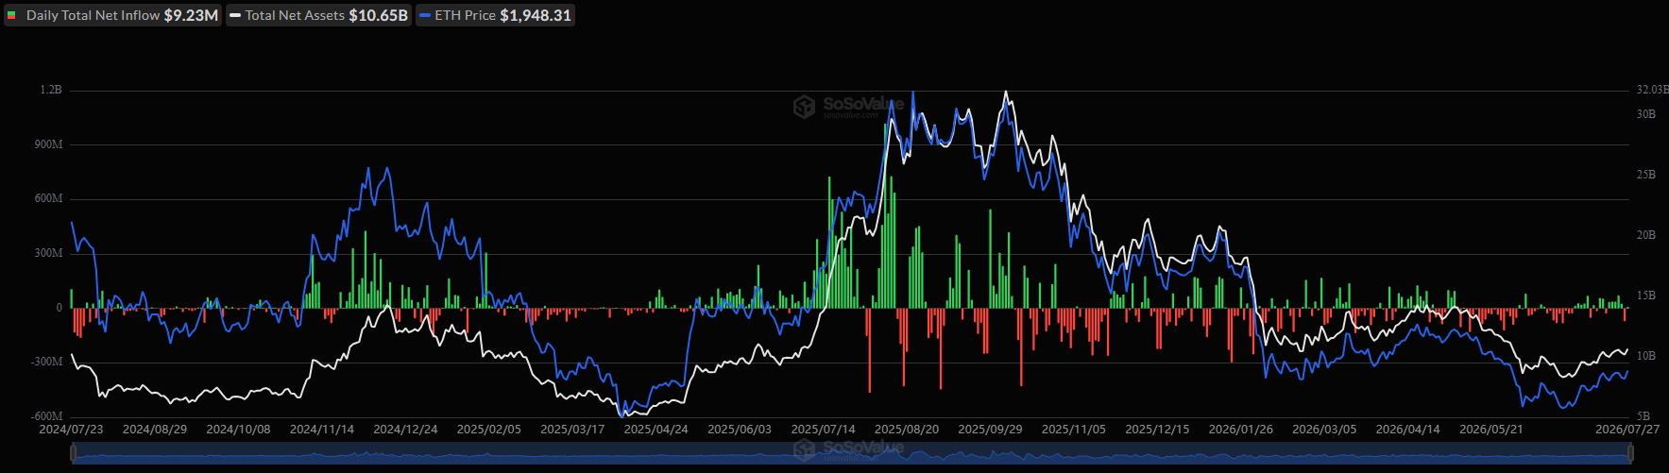Toggle the Daily Total Net Inflow legend
This screenshot has height=473, width=1669.
(x=112, y=15)
